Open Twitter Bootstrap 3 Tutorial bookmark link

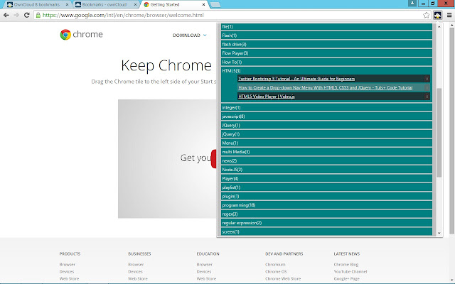296,79
